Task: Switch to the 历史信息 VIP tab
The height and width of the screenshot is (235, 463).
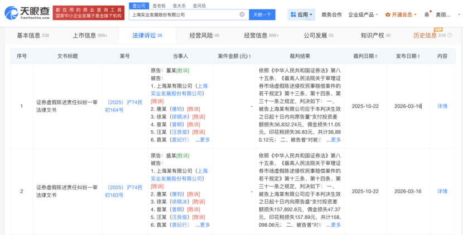Action: (x=429, y=36)
